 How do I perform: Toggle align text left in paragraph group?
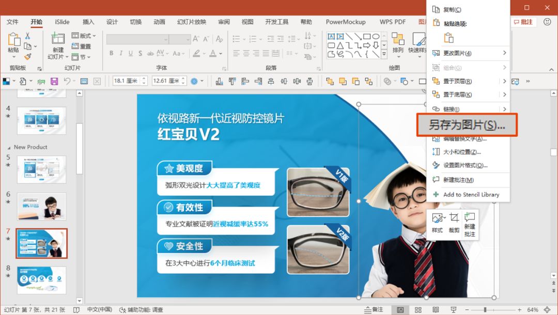click(x=236, y=53)
